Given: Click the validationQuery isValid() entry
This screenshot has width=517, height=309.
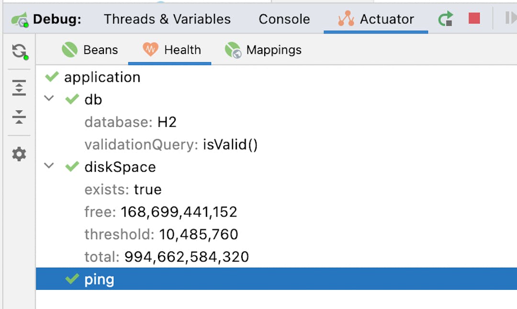Looking at the screenshot, I should click(x=171, y=144).
